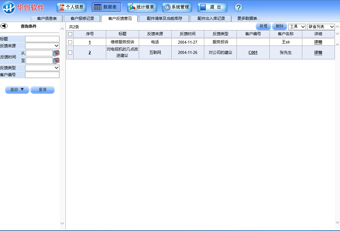Open 详细 link for the 张先生 row
The height and width of the screenshot is (231, 340).
pos(318,52)
